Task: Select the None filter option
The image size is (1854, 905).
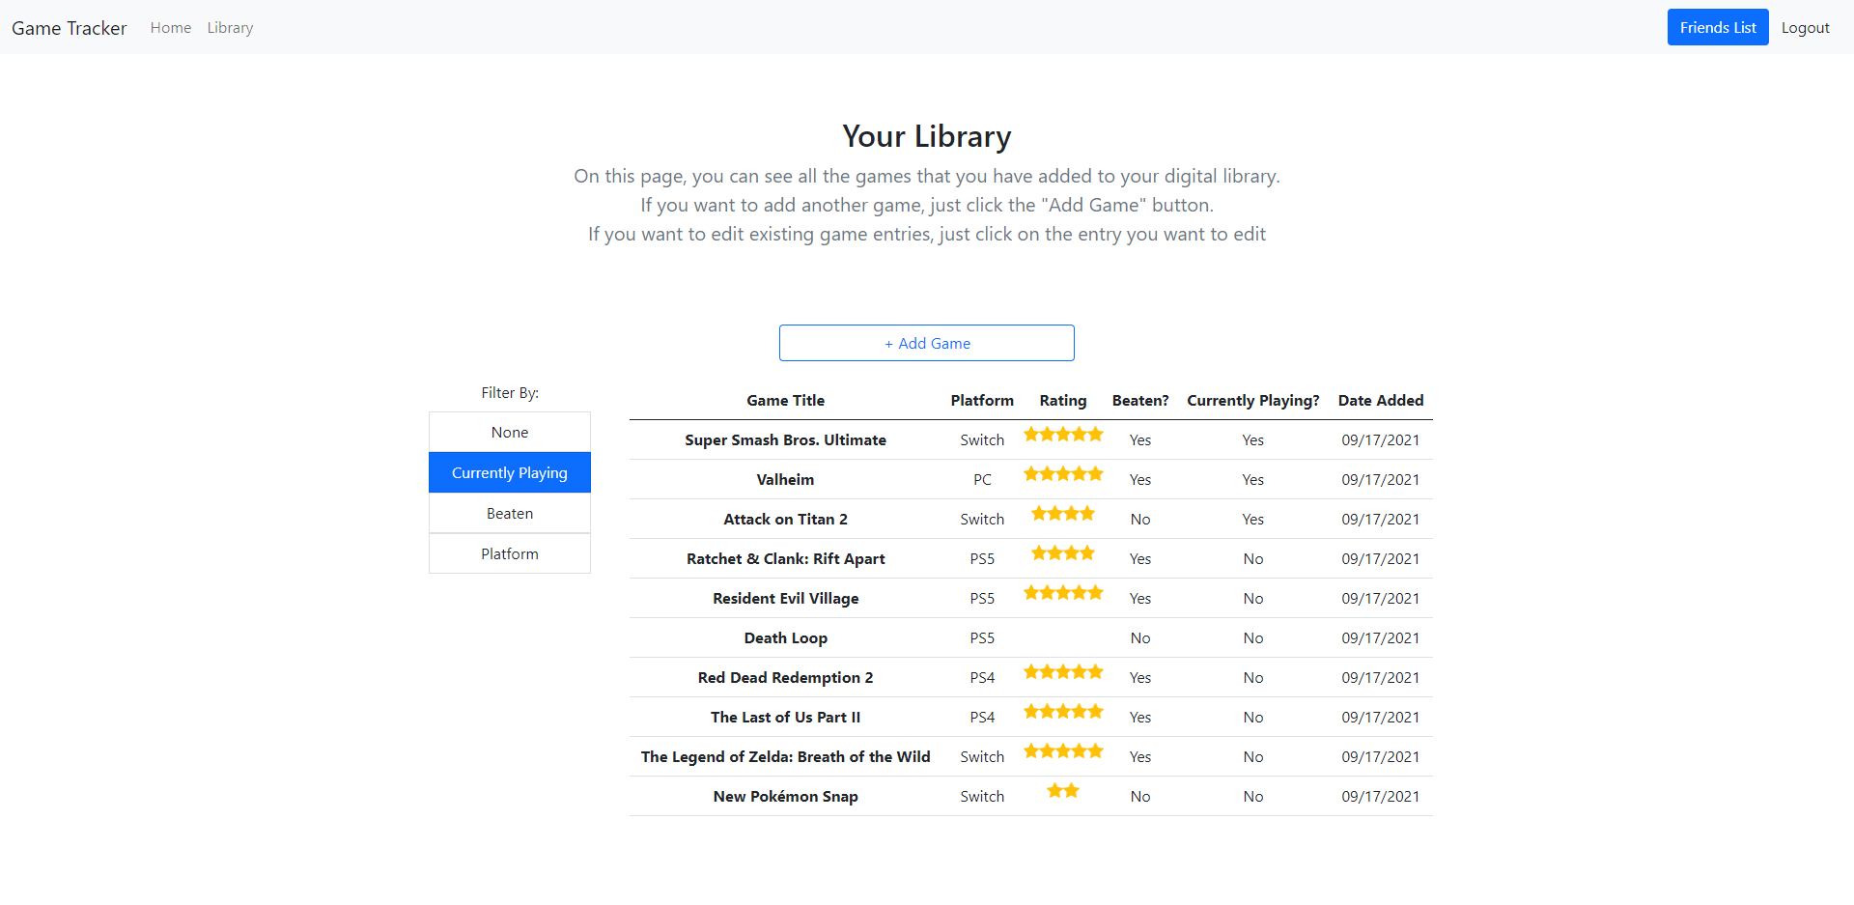Action: (x=510, y=433)
